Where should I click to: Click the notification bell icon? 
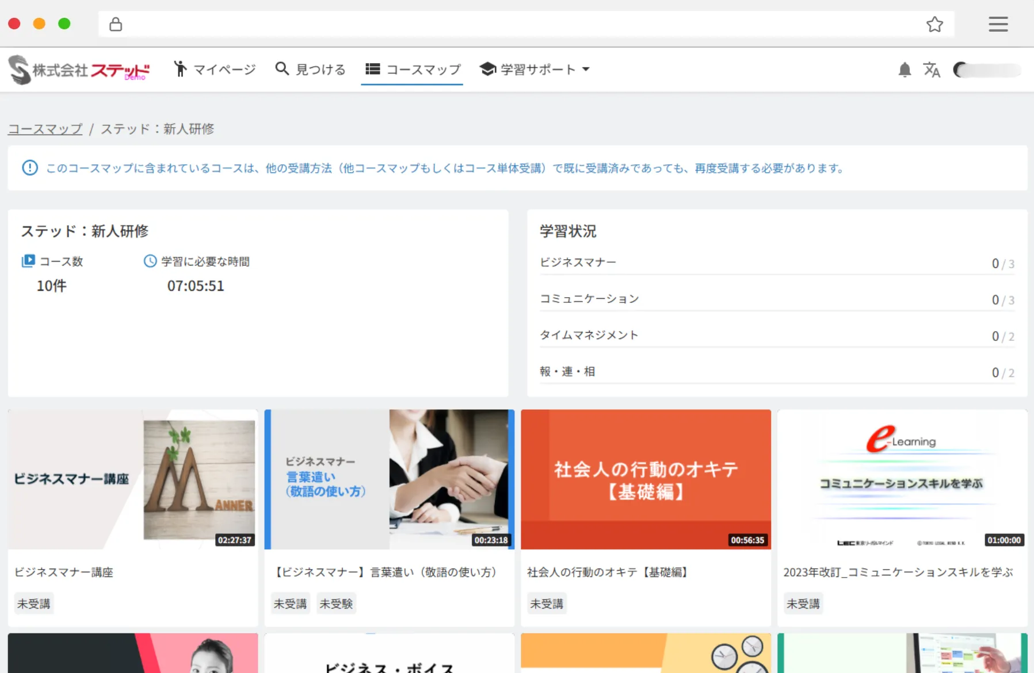coord(905,70)
